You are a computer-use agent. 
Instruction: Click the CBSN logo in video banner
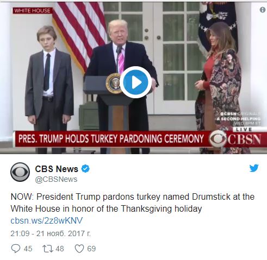(x=235, y=139)
